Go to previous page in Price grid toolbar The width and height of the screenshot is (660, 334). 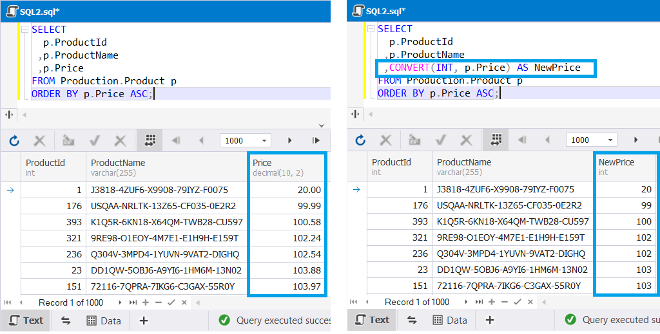[x=201, y=141]
